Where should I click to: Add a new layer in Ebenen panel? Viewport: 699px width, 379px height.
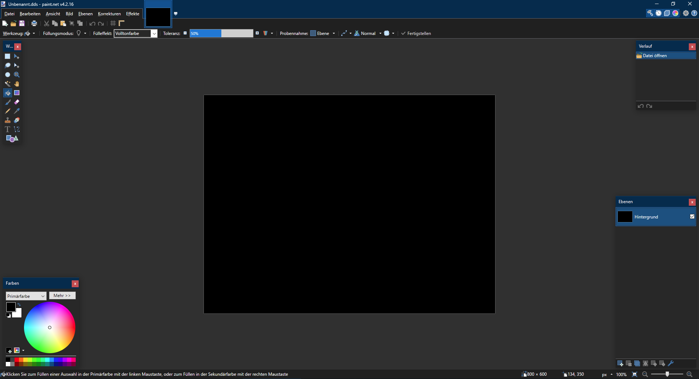pos(620,363)
